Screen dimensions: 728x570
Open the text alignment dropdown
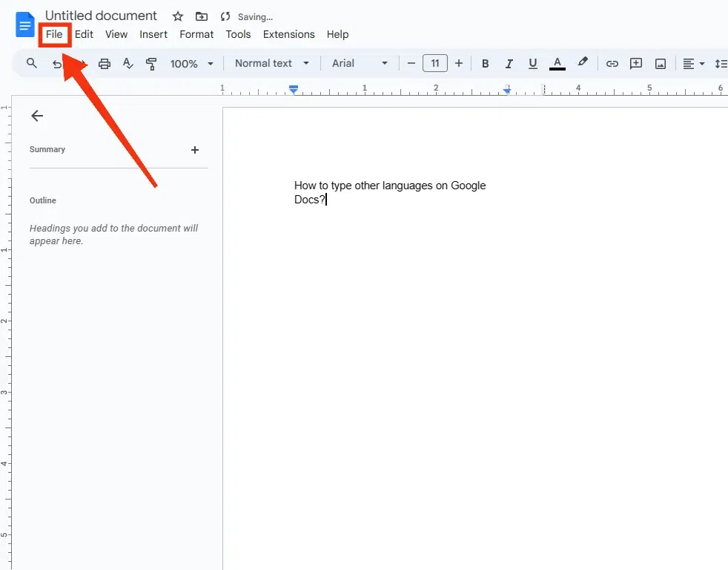pyautogui.click(x=693, y=64)
